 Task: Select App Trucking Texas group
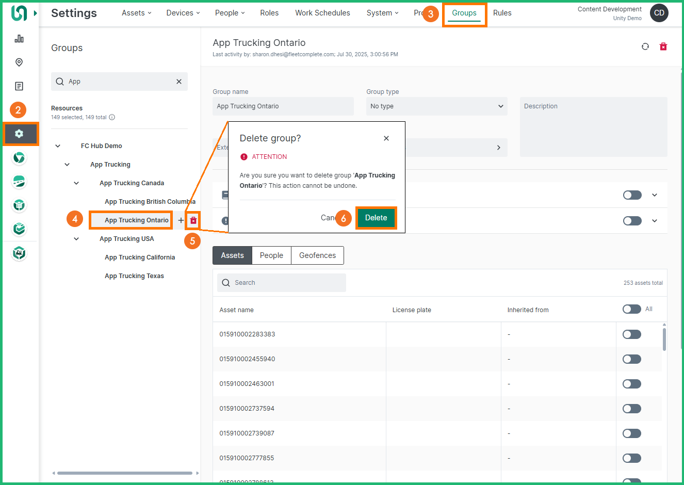(134, 276)
